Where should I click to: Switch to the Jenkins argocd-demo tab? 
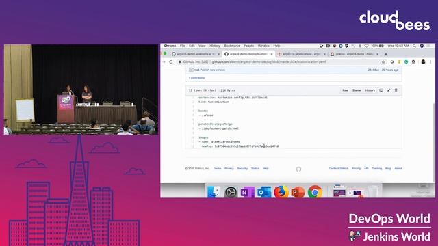354,54
